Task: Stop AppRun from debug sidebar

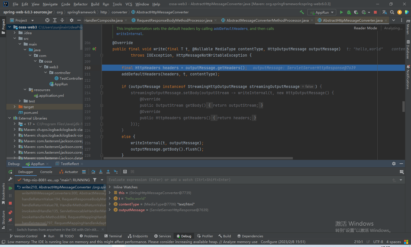Action: (x=10, y=203)
